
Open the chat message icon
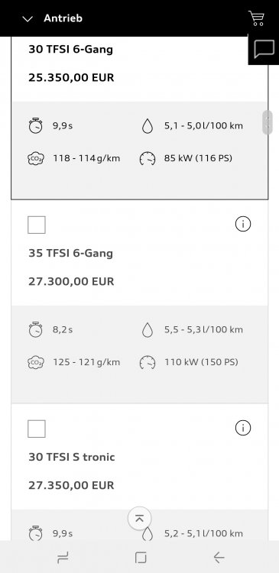(264, 49)
